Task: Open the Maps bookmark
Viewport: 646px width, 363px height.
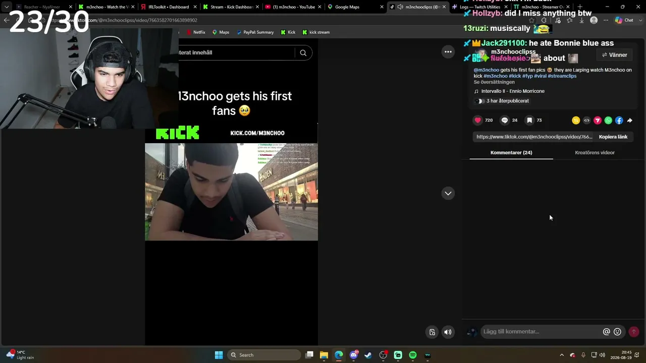Action: coord(221,32)
